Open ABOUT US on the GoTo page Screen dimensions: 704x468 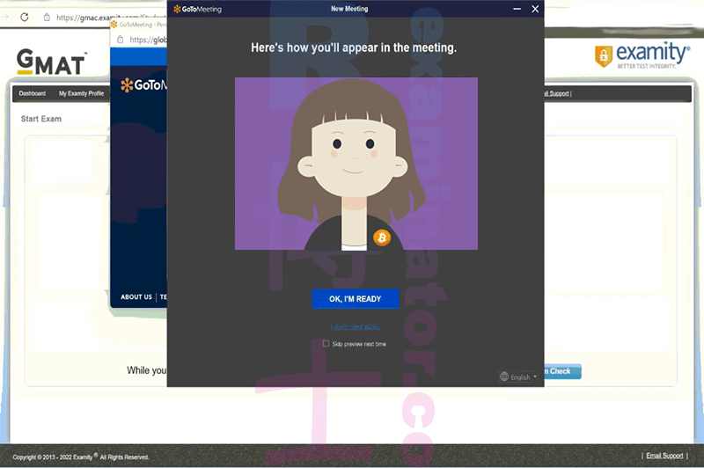point(136,296)
